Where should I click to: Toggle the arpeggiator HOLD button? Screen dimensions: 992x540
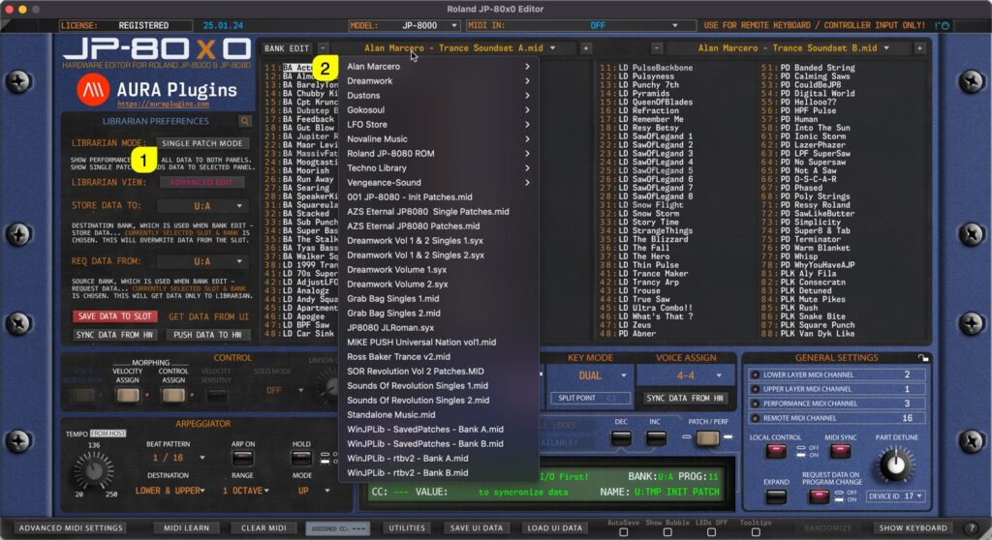[301, 457]
